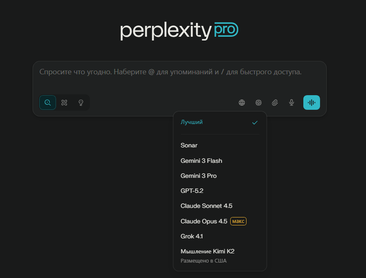Choose the GPT-5.2 model
Screen dimensions: 366x278
pyautogui.click(x=192, y=191)
